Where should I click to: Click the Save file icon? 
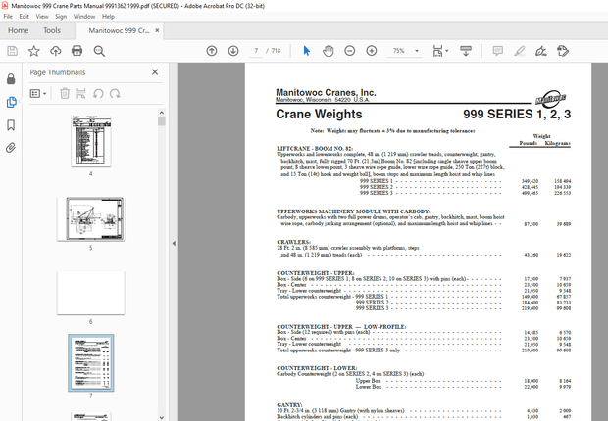(13, 51)
